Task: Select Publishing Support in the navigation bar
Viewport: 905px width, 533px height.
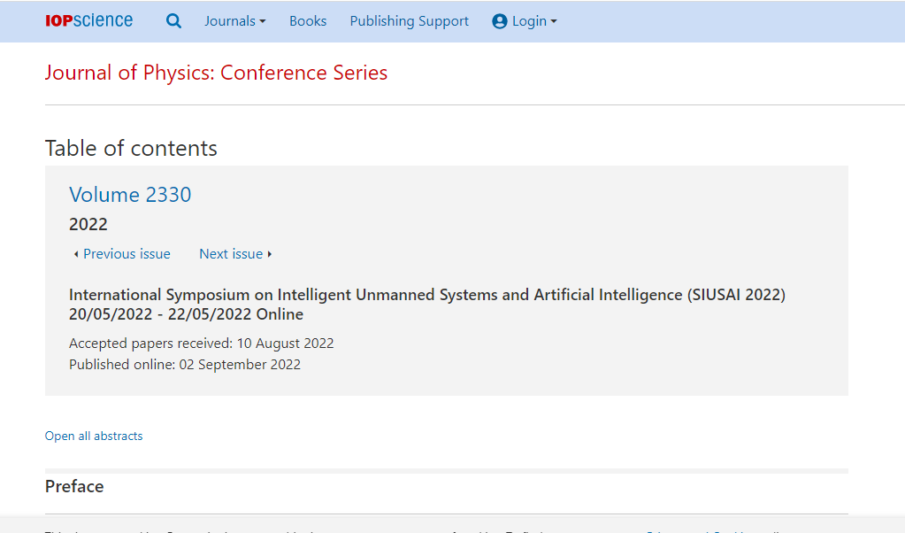Action: 410,21
